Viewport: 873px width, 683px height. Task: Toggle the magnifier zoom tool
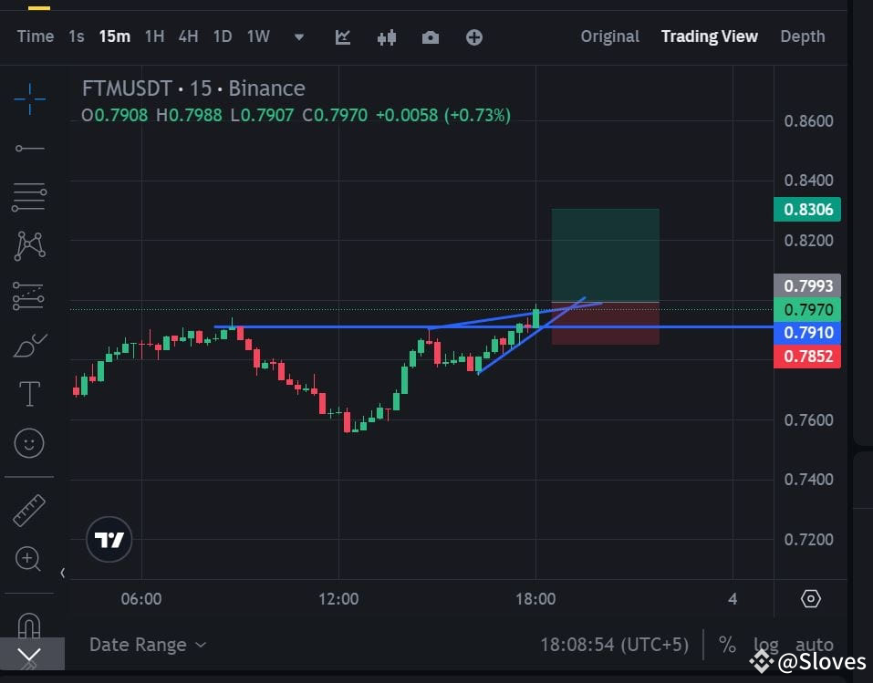click(29, 560)
